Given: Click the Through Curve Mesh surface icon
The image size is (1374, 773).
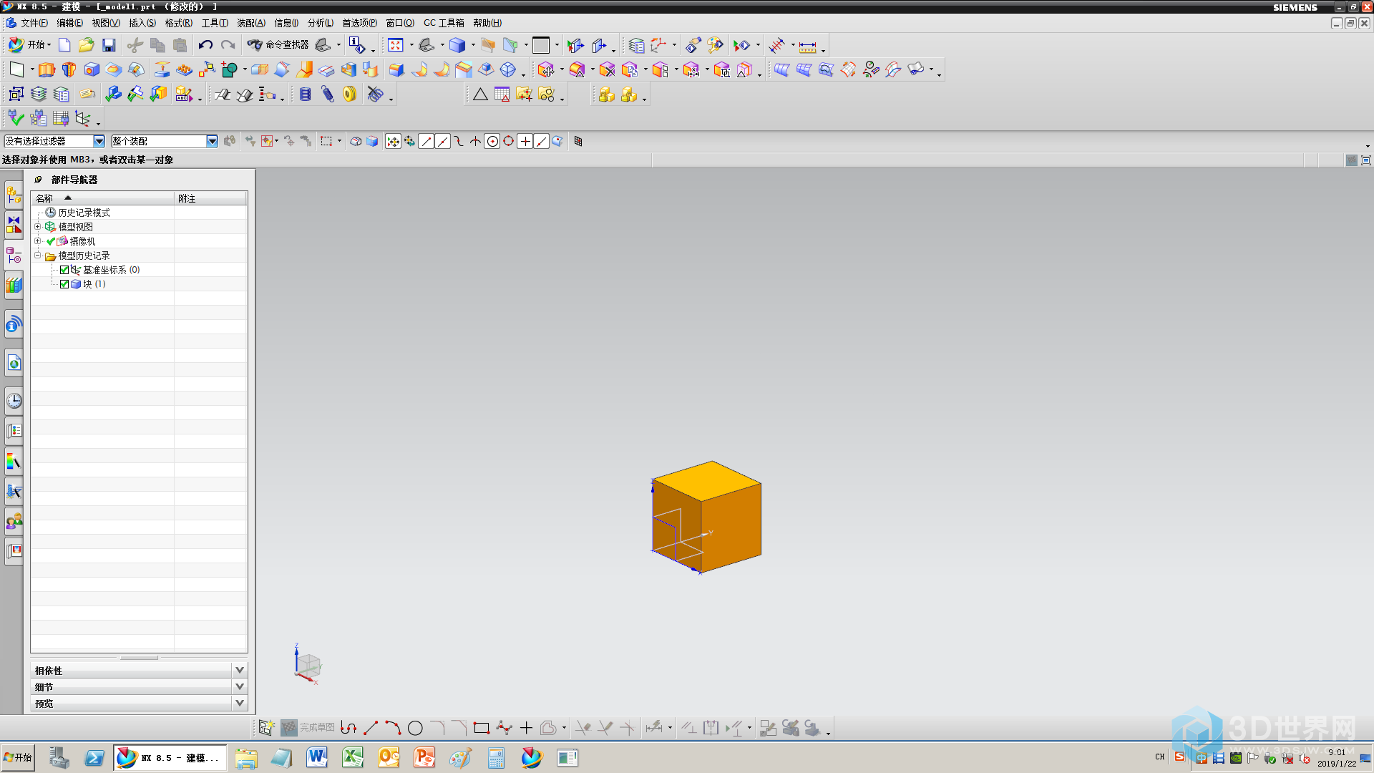Looking at the screenshot, I should click(804, 69).
